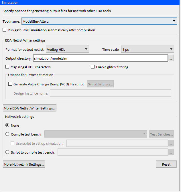Click More EDA Netlist Writer Settings button
Screen dimensions: 181x192
pyautogui.click(x=30, y=108)
